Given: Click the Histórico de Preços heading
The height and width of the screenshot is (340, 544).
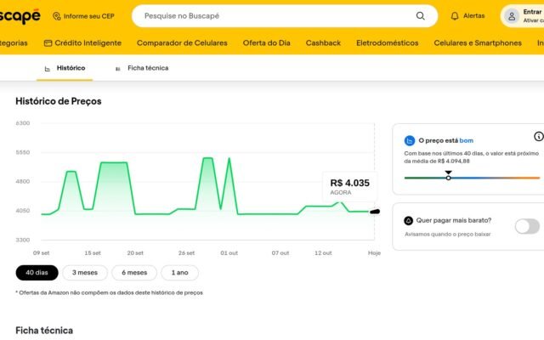Looking at the screenshot, I should pos(59,101).
